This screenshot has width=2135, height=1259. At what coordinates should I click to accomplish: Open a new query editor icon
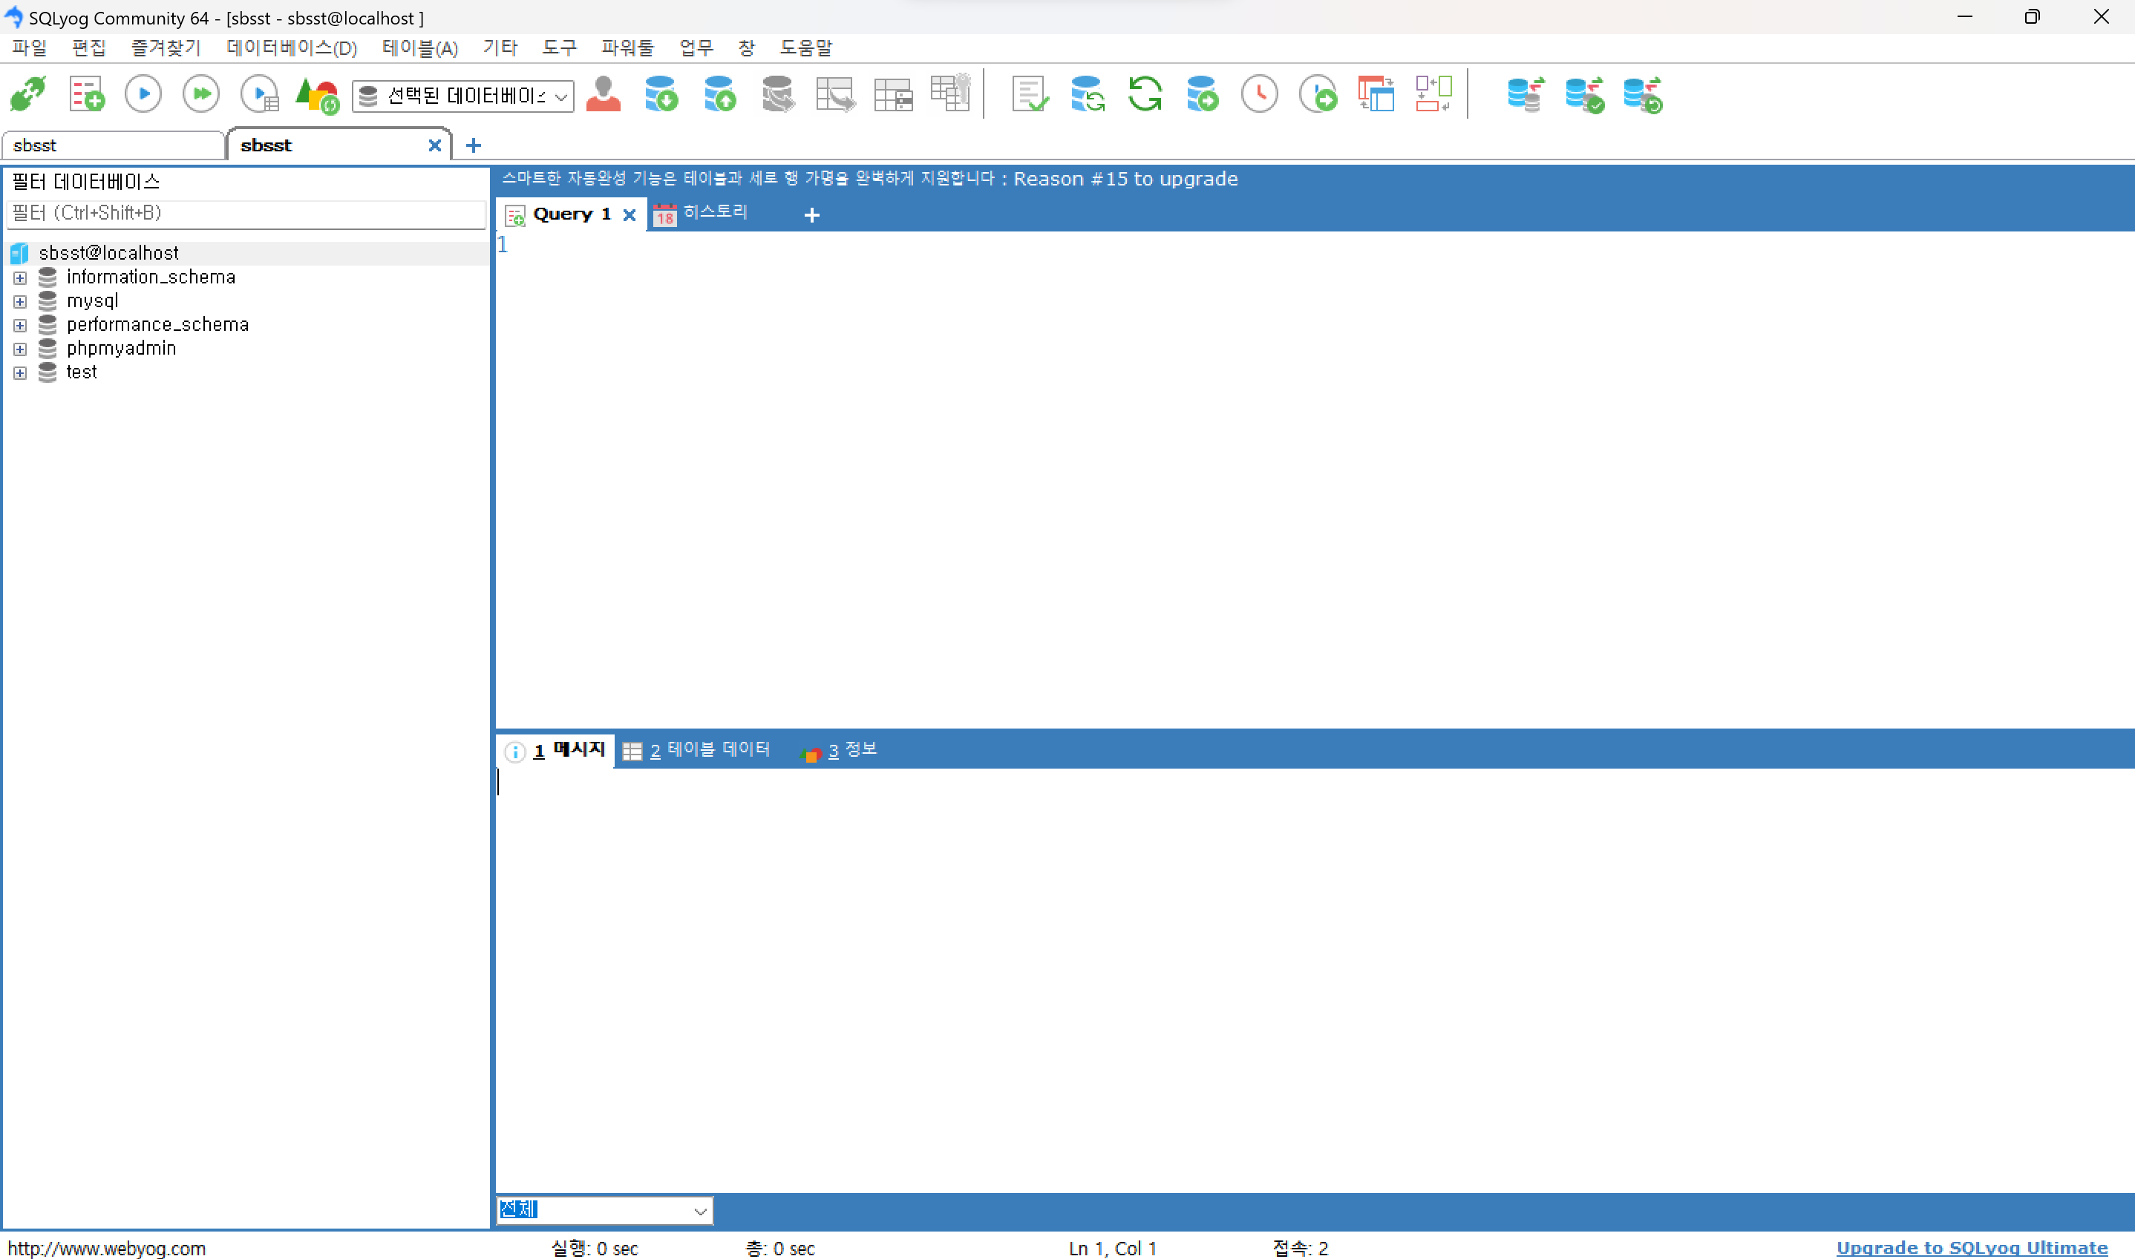(87, 94)
